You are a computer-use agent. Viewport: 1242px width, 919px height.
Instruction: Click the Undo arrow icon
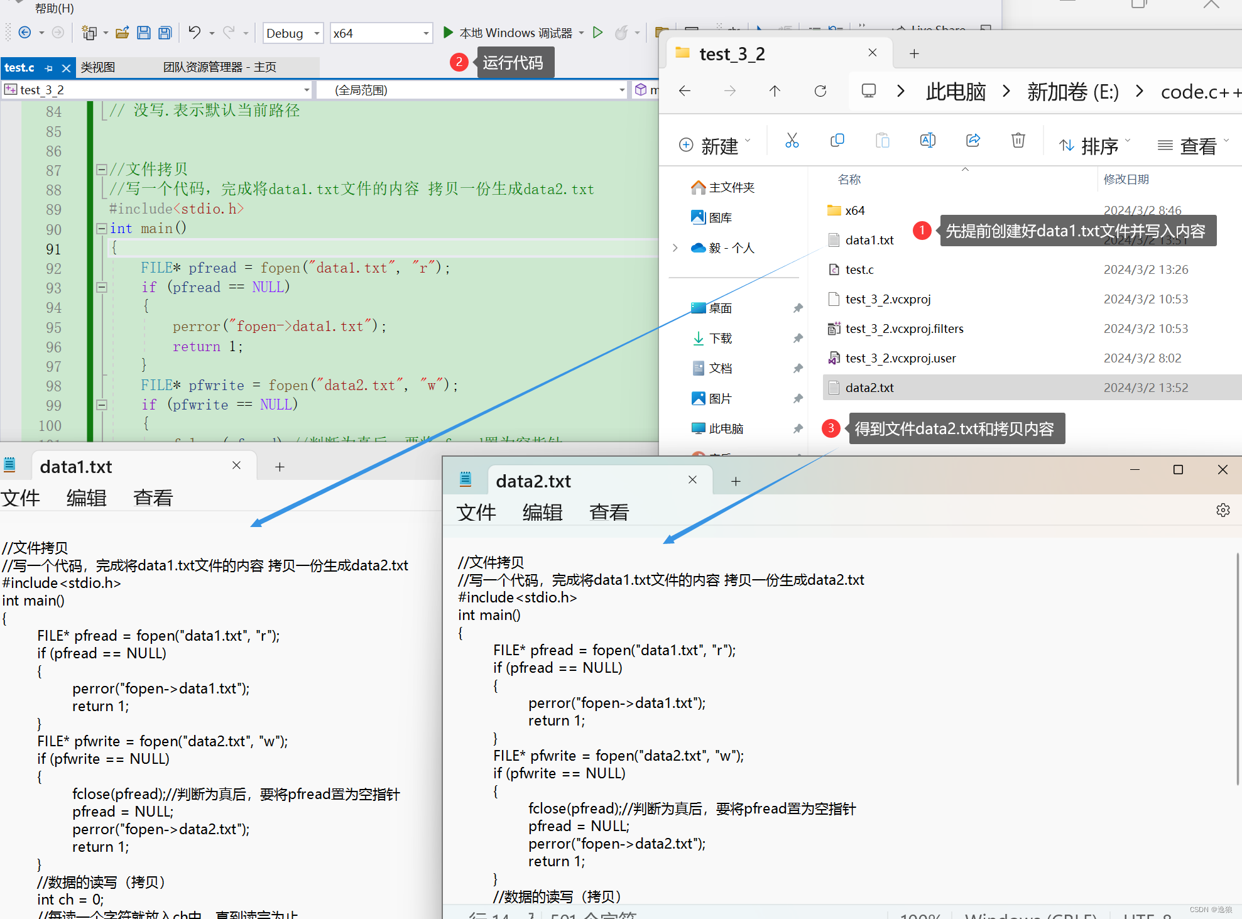194,33
